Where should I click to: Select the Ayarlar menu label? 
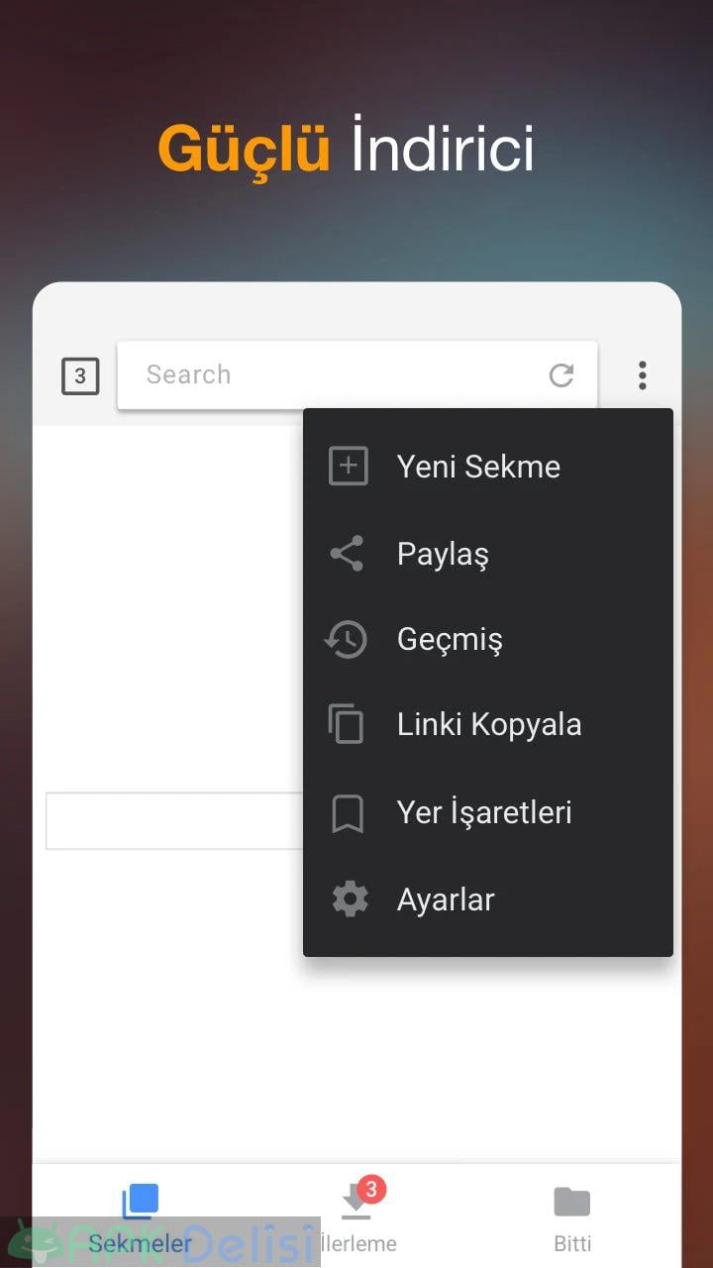[x=446, y=899]
